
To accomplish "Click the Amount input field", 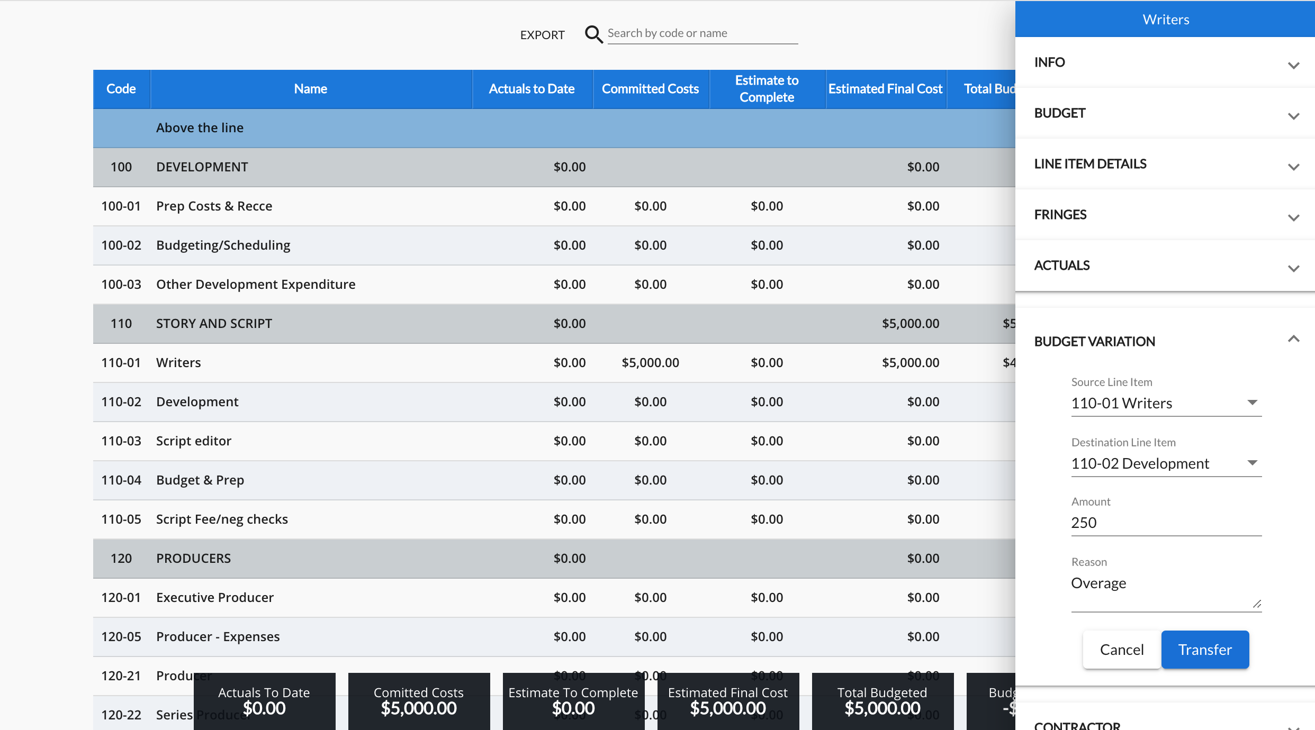I will (1166, 523).
